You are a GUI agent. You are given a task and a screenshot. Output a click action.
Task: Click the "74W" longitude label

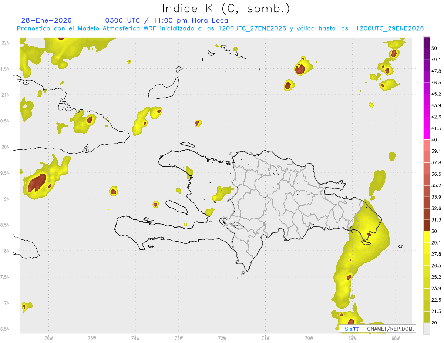point(135,337)
